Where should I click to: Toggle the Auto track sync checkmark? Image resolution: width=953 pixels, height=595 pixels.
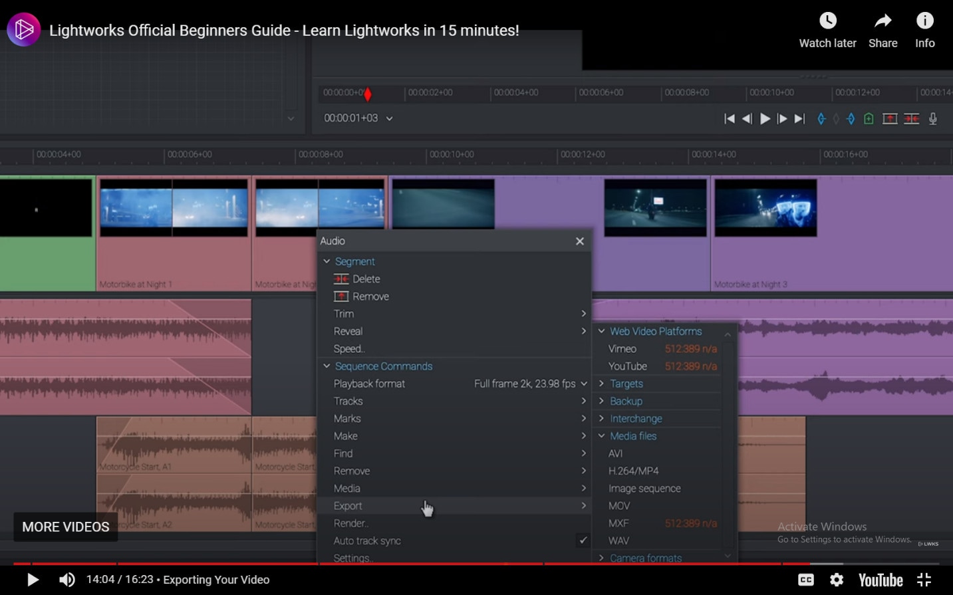(x=583, y=540)
